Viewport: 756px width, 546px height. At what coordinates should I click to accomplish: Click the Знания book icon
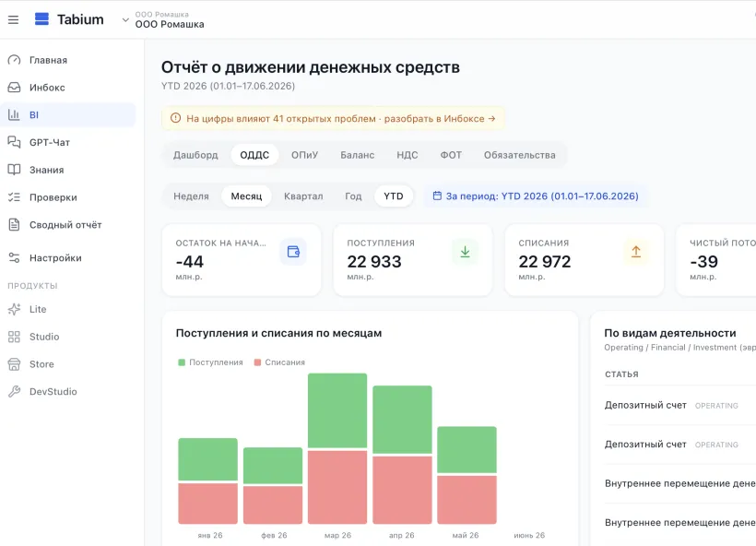pos(15,170)
